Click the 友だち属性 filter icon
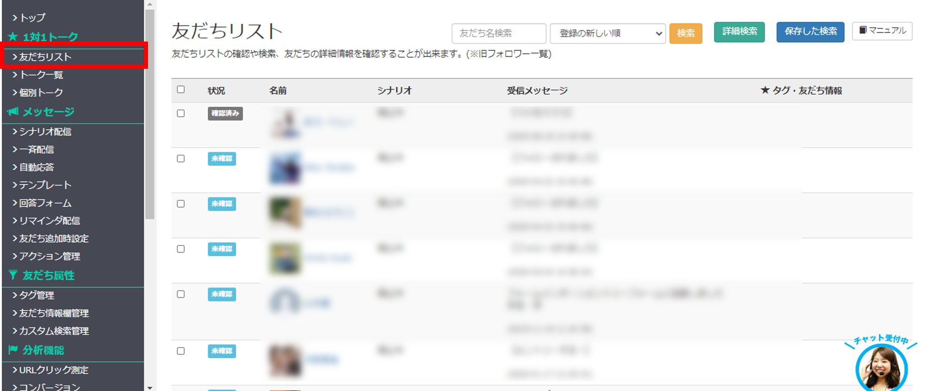Screen dimensions: 927x391 click(x=13, y=275)
